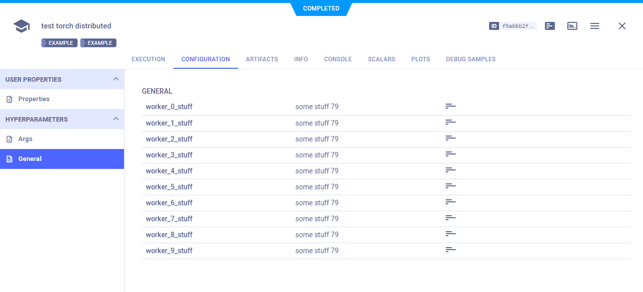Open the Debug Samples tab

click(x=470, y=59)
